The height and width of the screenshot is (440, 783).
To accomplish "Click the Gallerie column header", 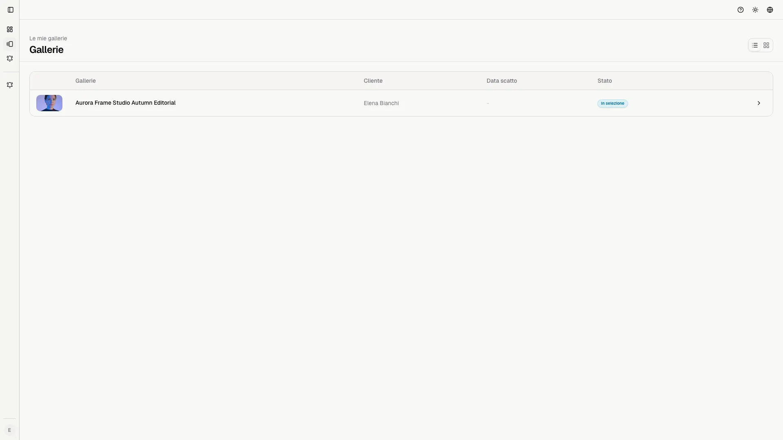I will tap(86, 81).
